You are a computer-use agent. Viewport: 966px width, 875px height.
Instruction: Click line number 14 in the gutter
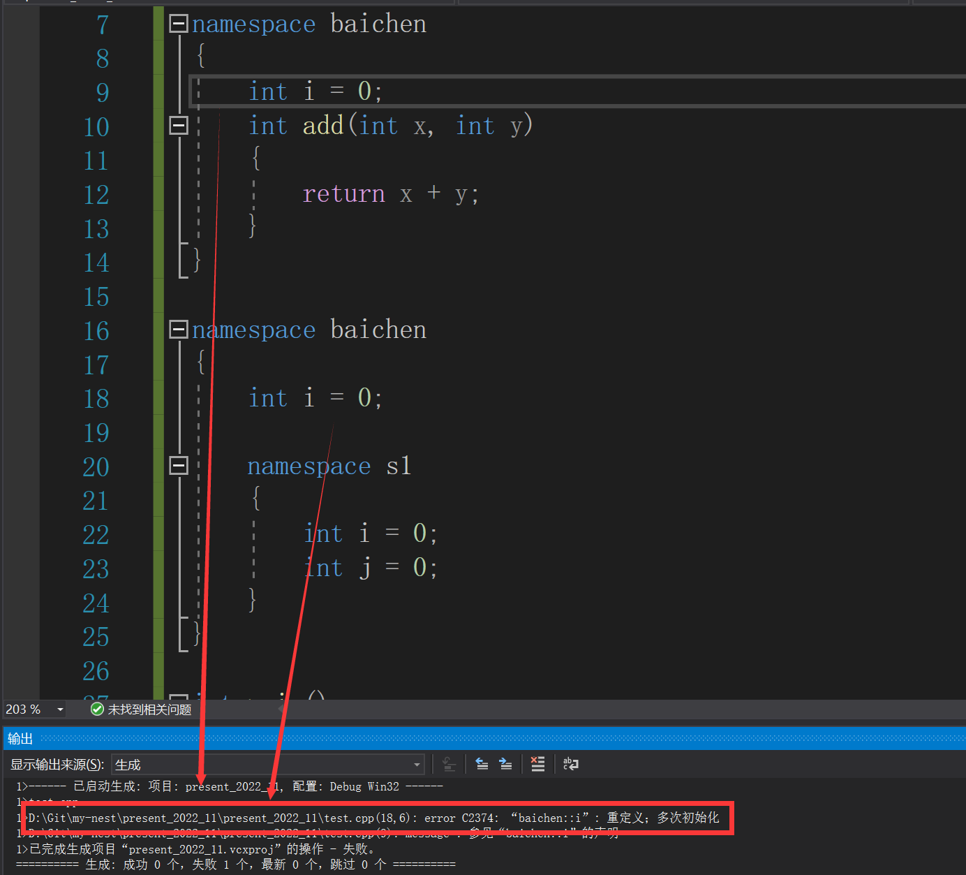[x=96, y=263]
